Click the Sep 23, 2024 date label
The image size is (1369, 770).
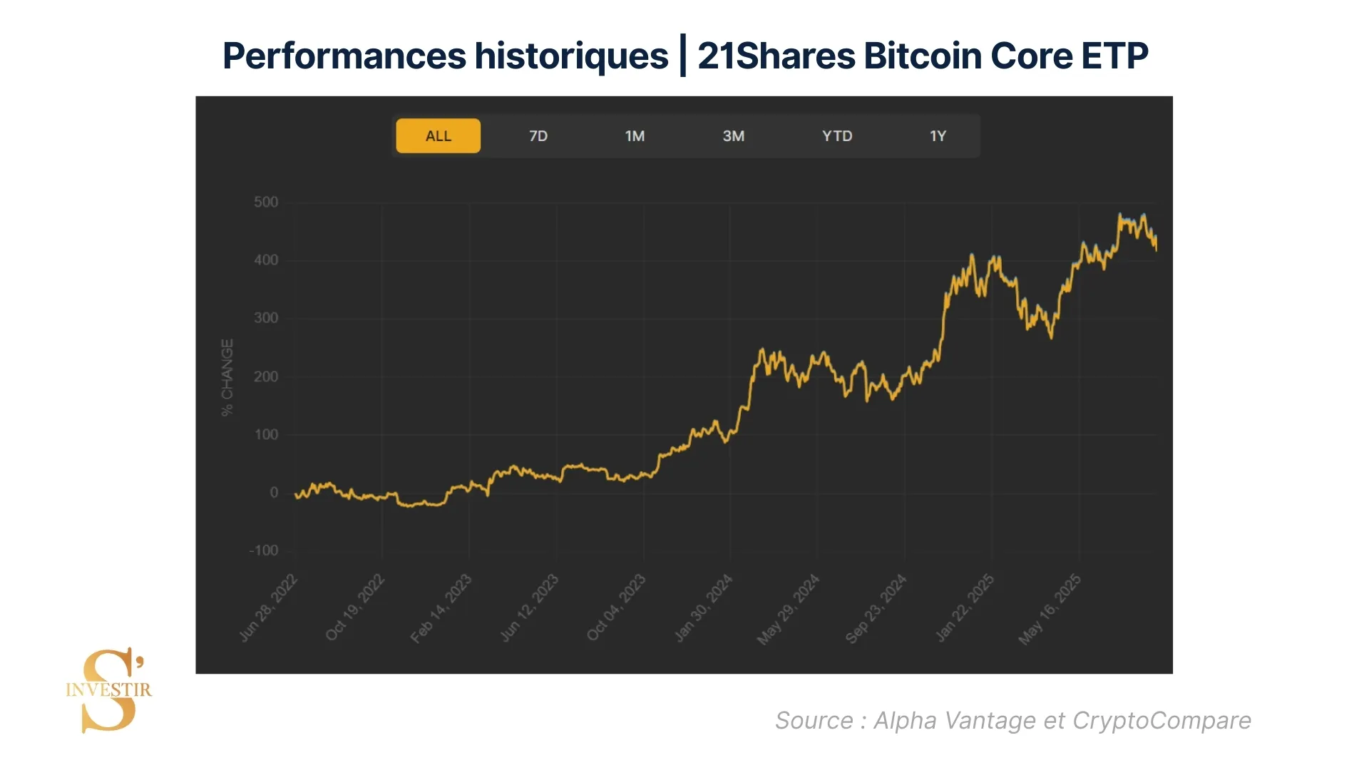(876, 608)
